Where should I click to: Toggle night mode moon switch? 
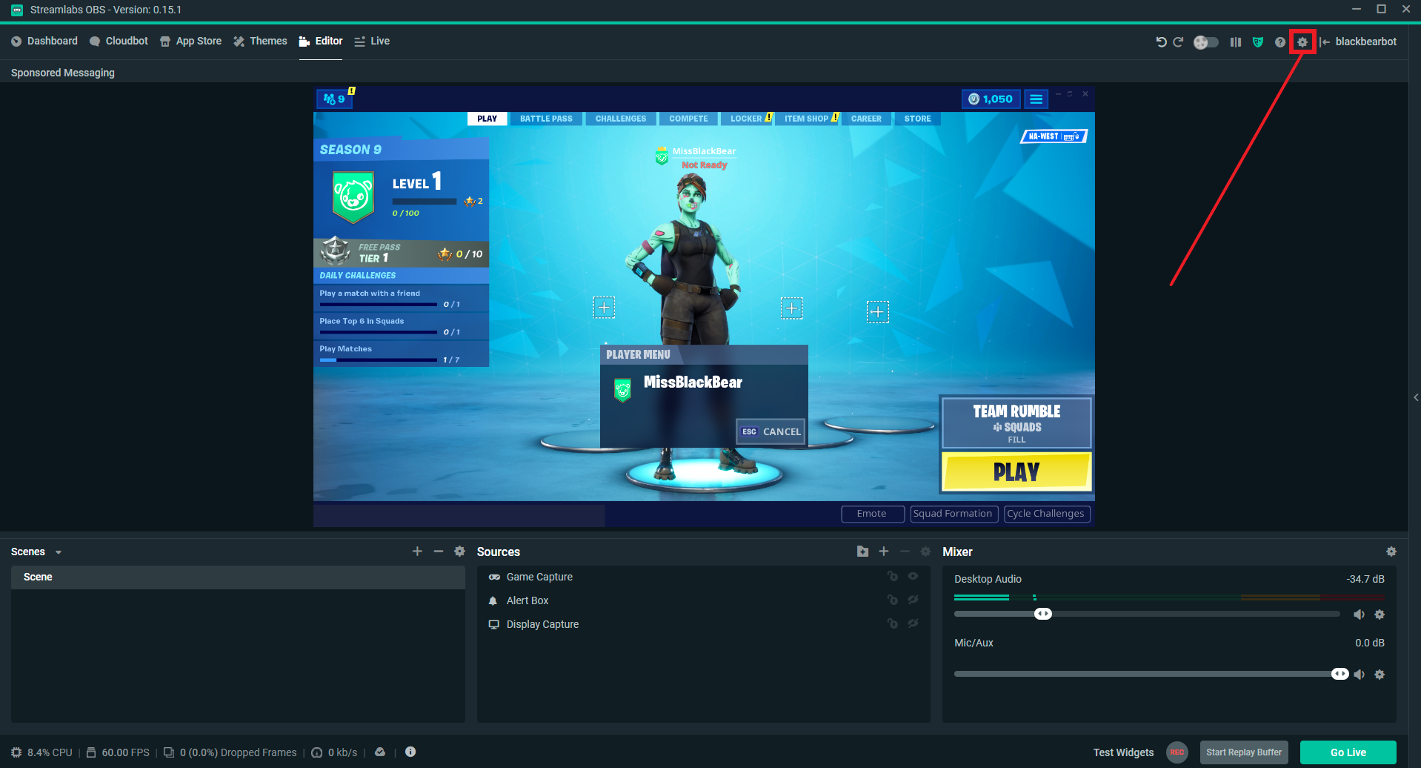tap(1206, 42)
